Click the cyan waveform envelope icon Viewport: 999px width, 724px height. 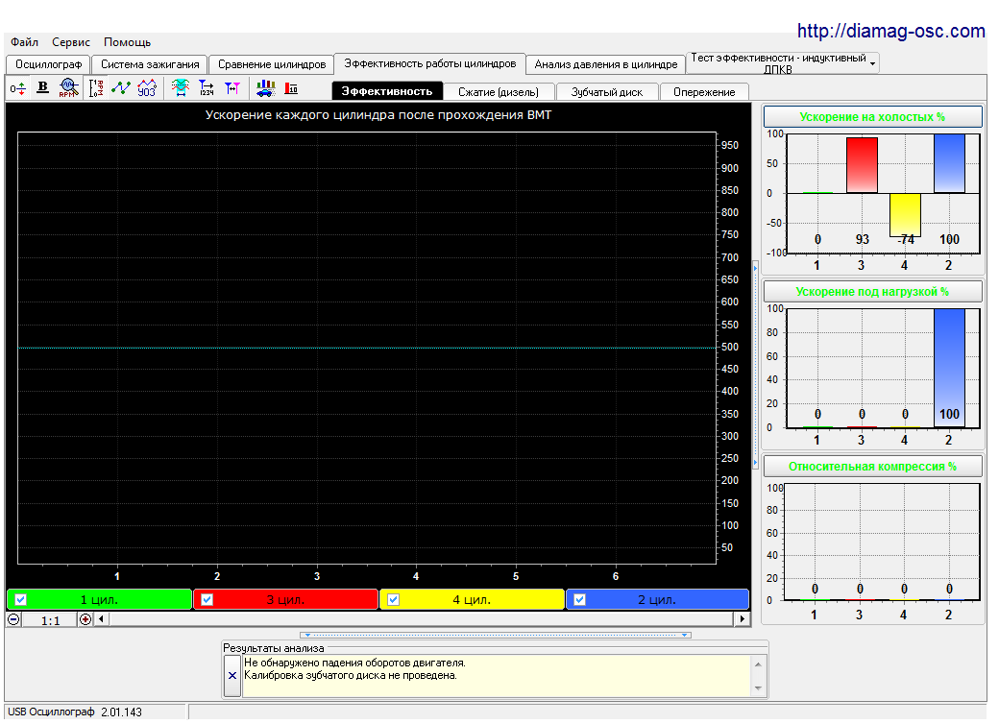(181, 88)
